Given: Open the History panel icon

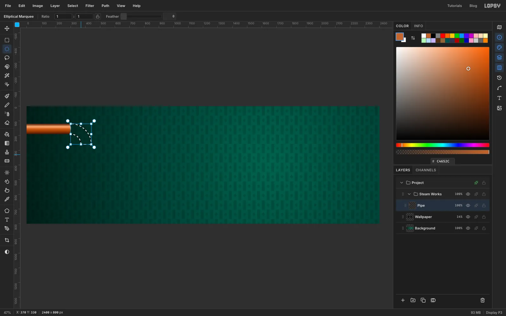Looking at the screenshot, I should (x=499, y=78).
